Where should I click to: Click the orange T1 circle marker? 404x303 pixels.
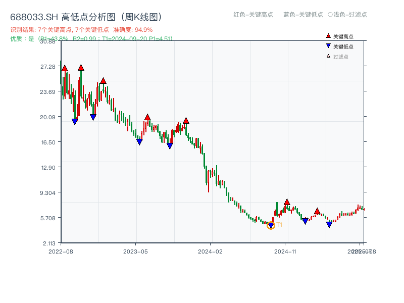(x=271, y=226)
